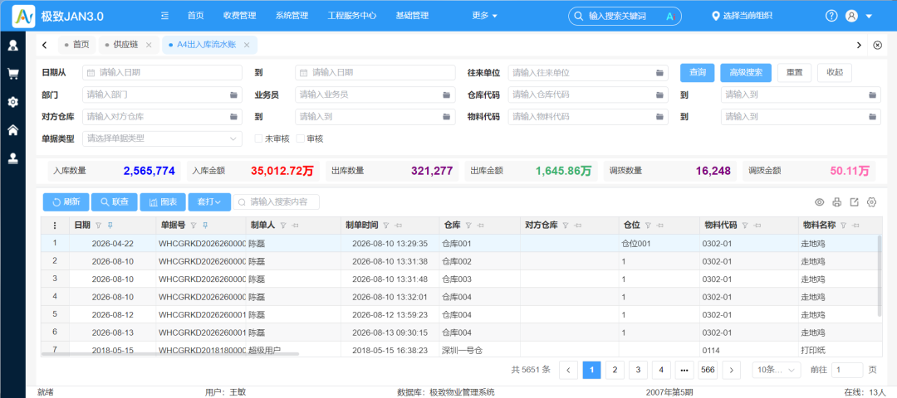Click filter icon in 物料代码 column header
This screenshot has width=897, height=398.
coord(745,226)
